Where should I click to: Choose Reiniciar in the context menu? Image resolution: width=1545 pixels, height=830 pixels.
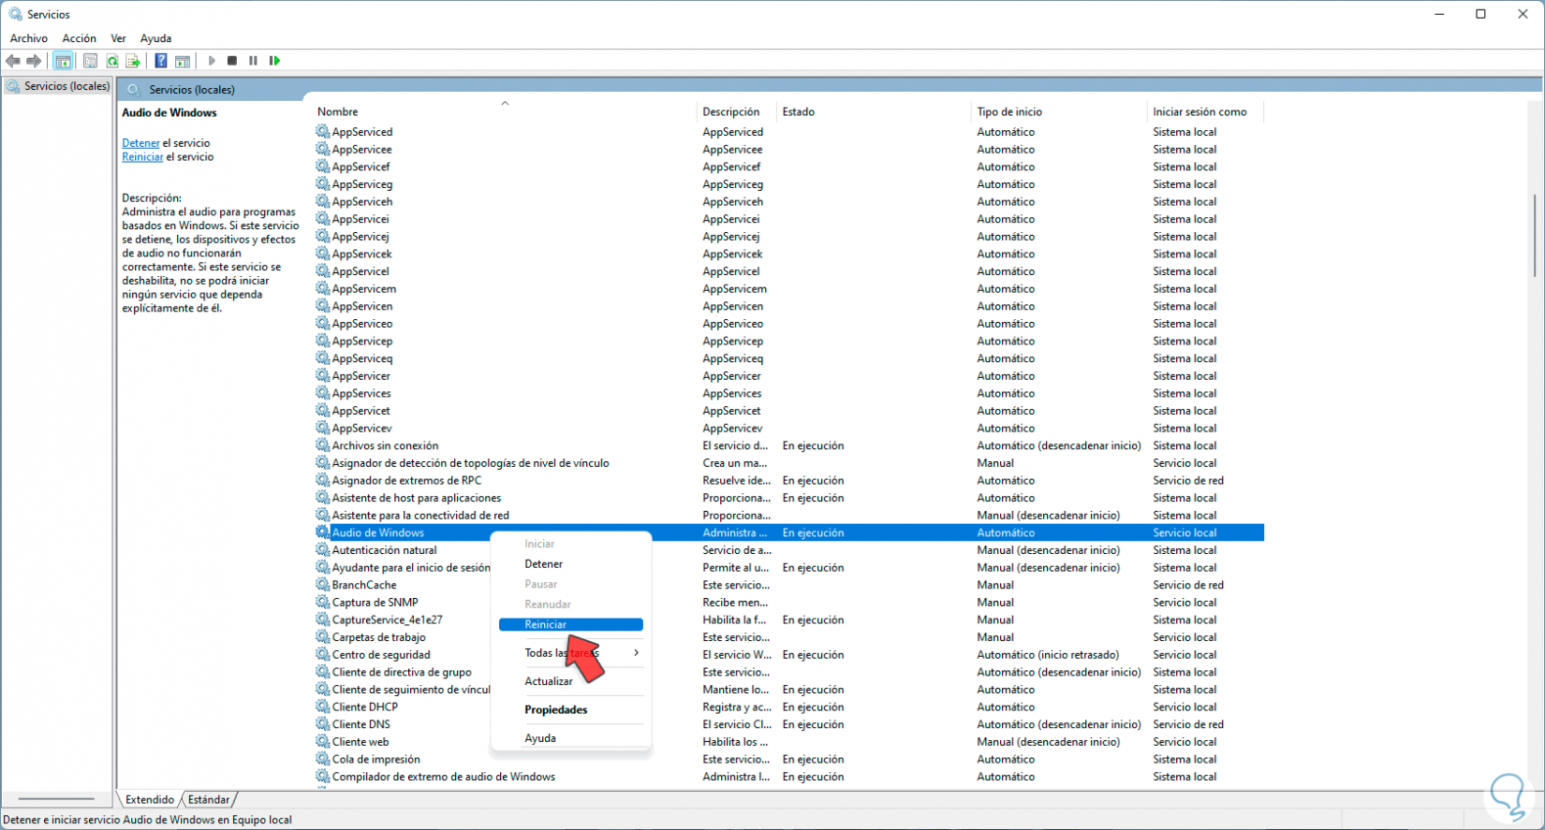click(571, 625)
